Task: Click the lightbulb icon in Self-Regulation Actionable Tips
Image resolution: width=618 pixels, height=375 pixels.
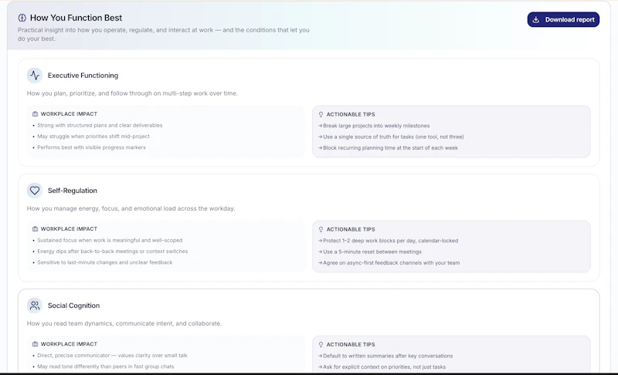Action: point(321,229)
